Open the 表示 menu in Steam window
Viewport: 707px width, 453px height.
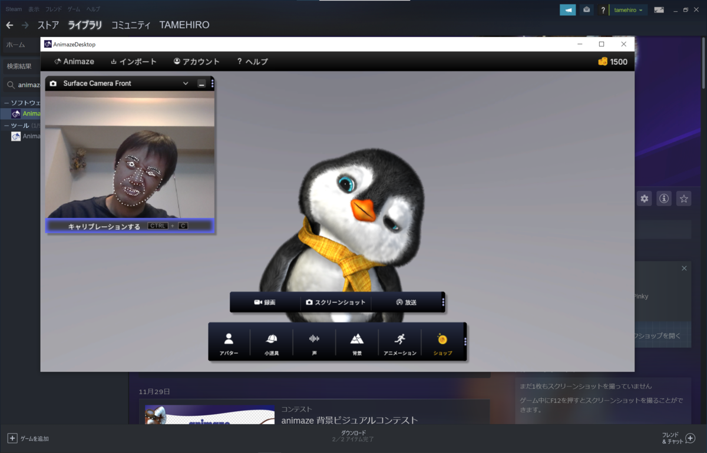(x=34, y=9)
